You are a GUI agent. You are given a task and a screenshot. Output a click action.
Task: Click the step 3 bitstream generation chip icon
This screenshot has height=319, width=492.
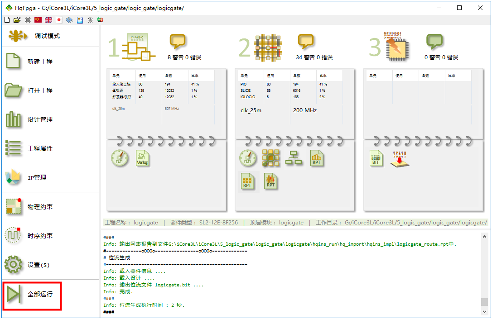pos(397,48)
